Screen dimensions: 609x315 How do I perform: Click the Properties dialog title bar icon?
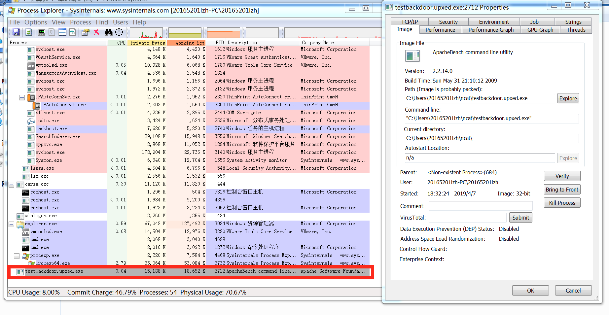point(389,7)
